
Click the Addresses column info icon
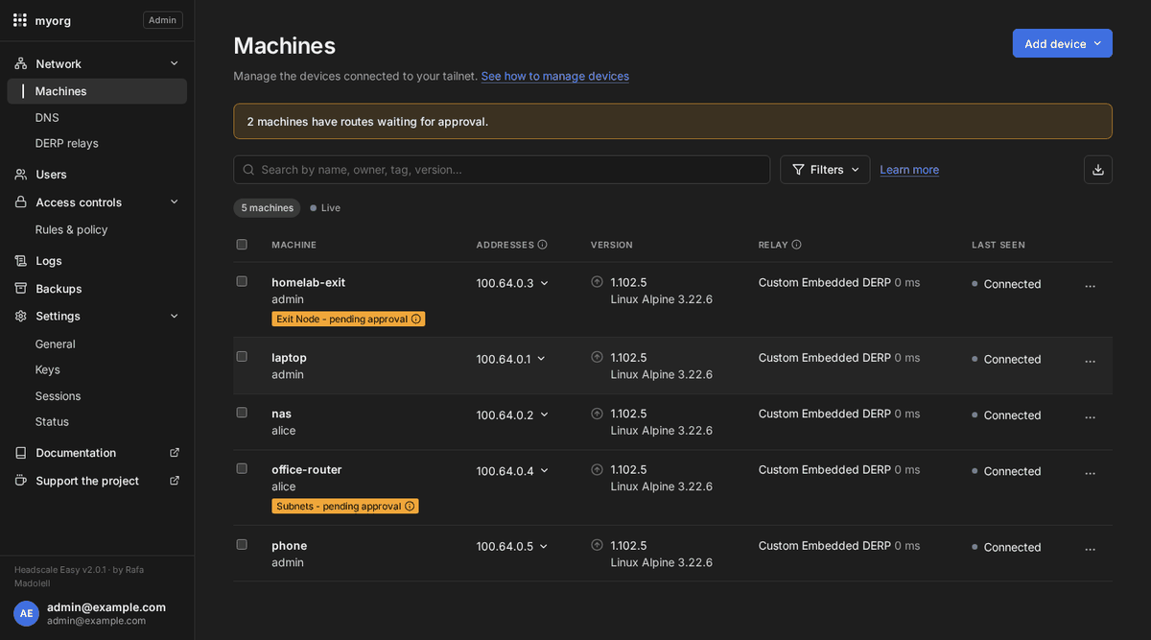(543, 245)
